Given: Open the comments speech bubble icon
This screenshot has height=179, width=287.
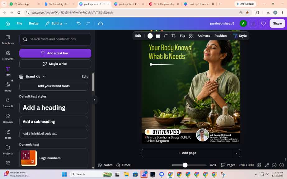Looking at the screenshot, I should click(x=263, y=23).
